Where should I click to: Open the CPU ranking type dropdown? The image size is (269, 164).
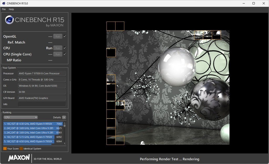coord(20,117)
